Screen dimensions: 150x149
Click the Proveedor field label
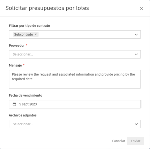[x=17, y=45]
